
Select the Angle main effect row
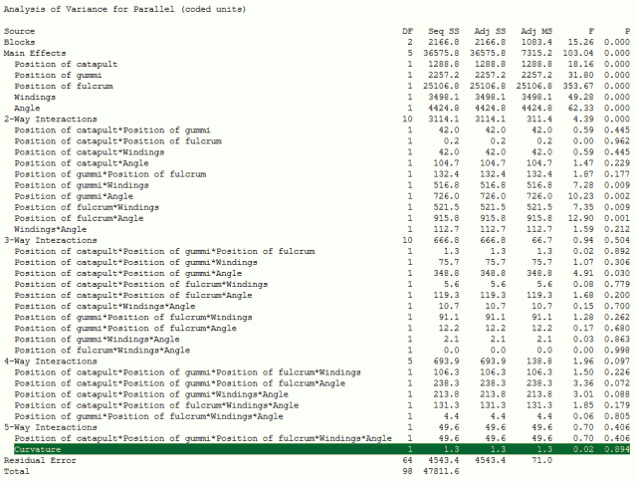tap(29, 108)
